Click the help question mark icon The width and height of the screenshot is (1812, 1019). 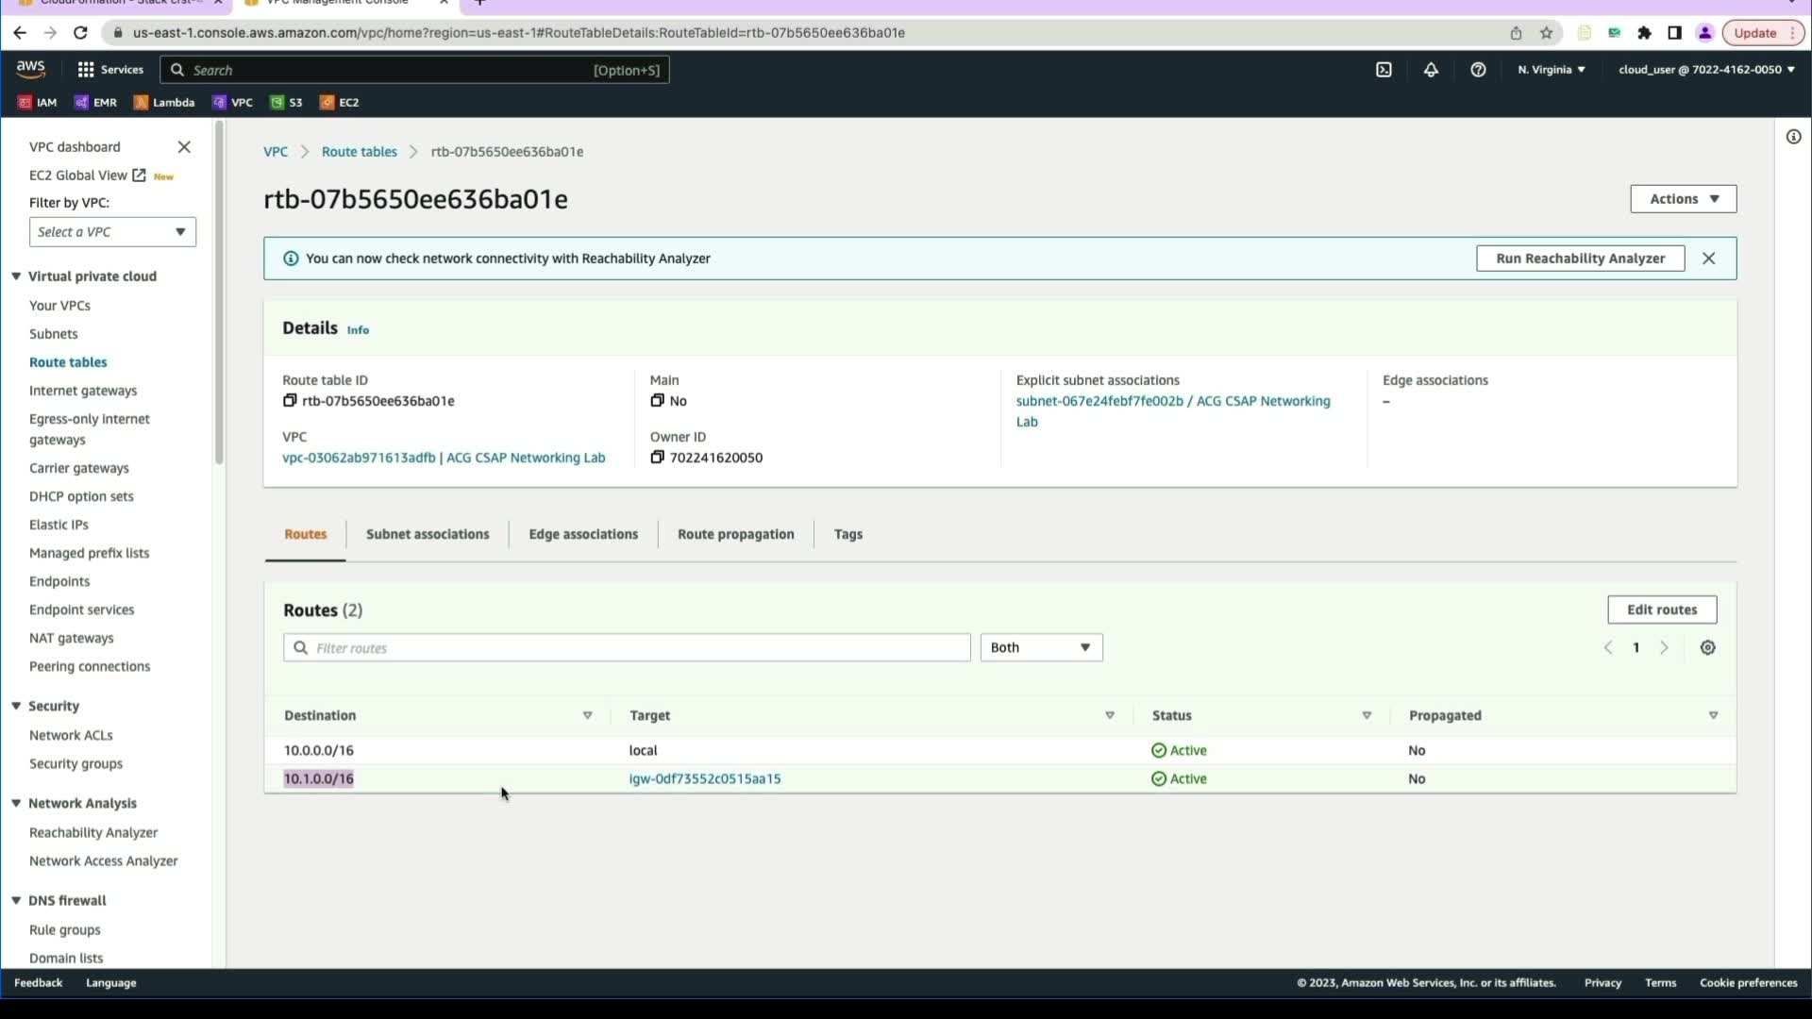pyautogui.click(x=1478, y=70)
